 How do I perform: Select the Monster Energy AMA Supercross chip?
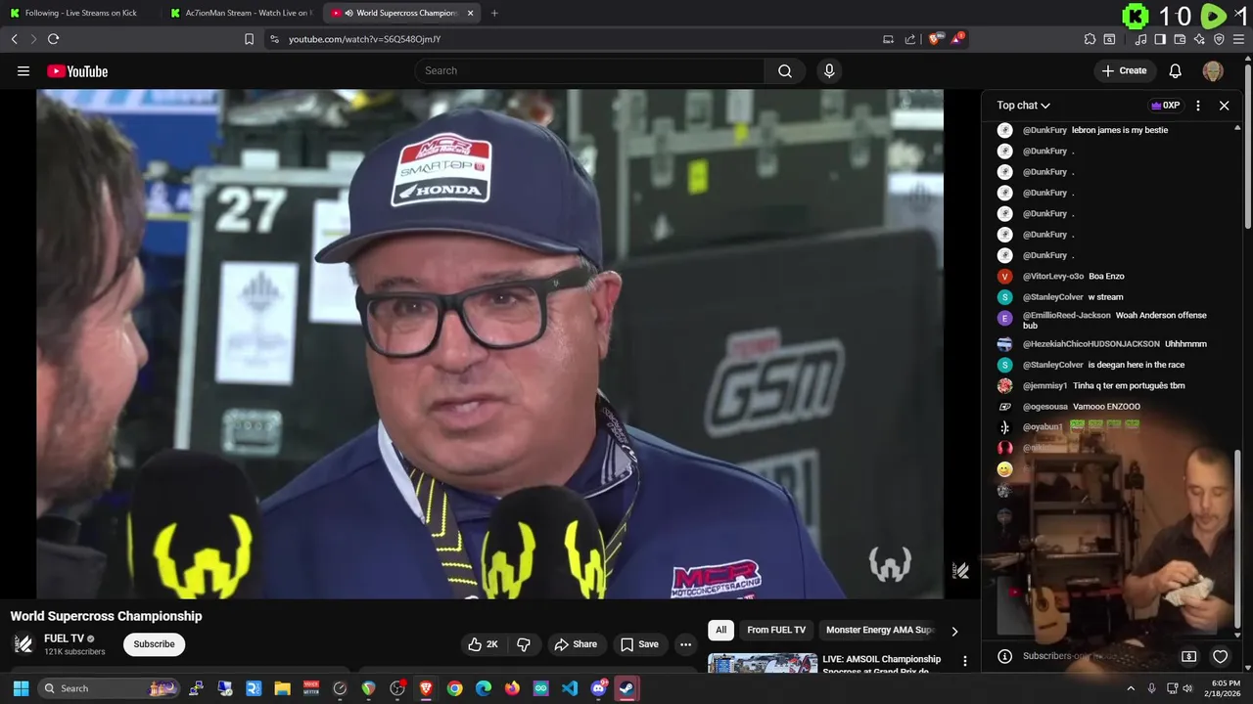click(x=880, y=630)
